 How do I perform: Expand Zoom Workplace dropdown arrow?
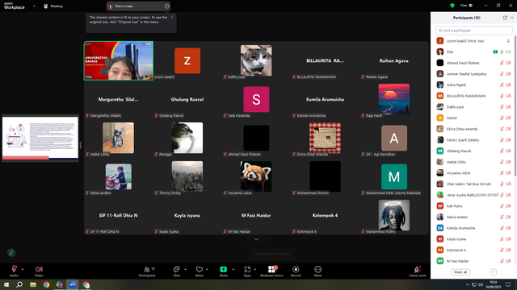[34, 6]
